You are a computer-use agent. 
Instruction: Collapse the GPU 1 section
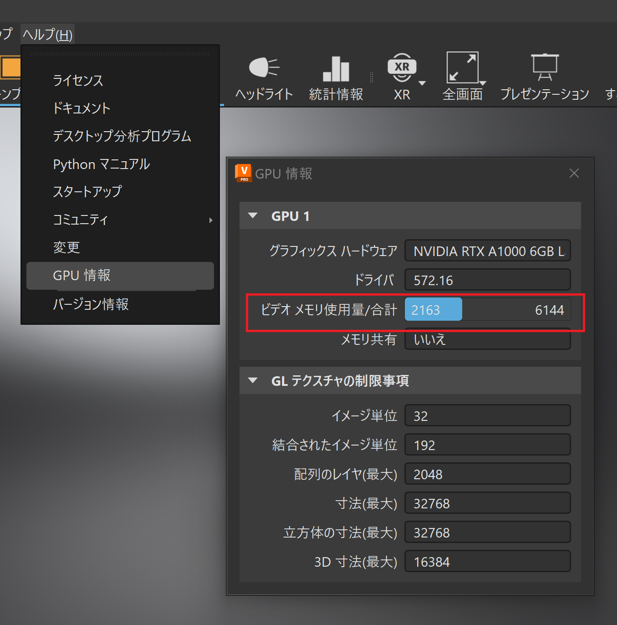[254, 216]
